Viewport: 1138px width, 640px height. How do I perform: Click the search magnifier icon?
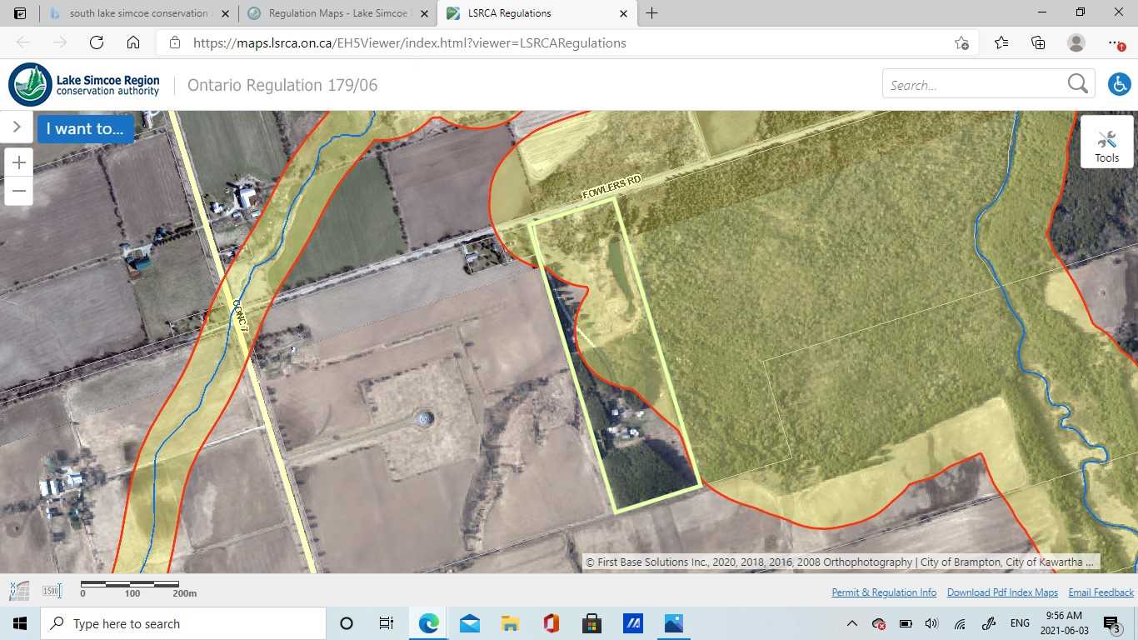(1077, 84)
